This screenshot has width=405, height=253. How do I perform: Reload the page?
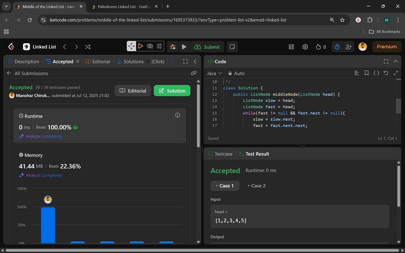30,20
